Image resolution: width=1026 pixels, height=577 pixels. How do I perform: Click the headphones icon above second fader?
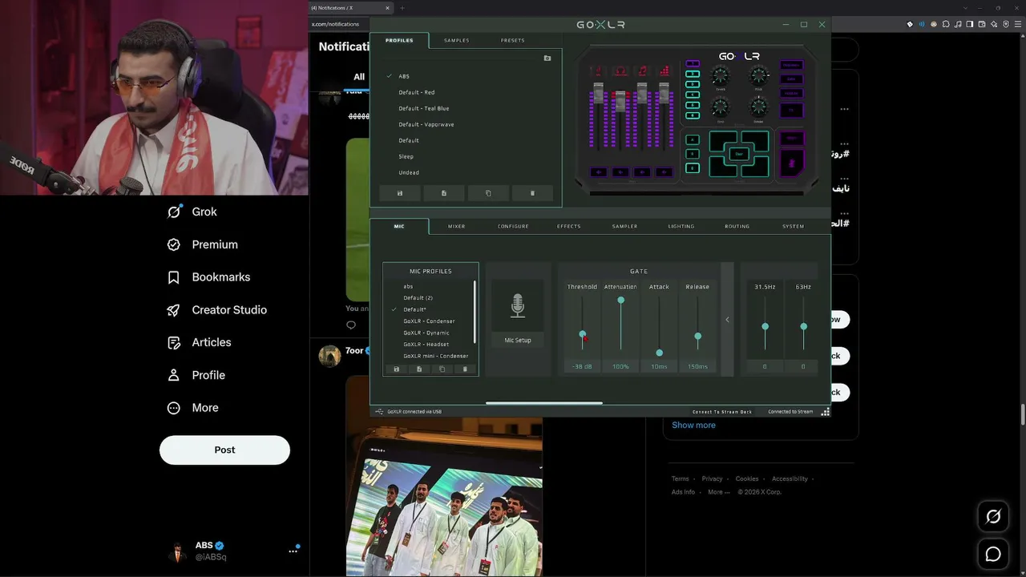[x=620, y=71]
